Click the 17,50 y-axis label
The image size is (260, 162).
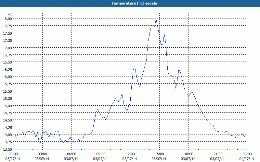click(x=7, y=33)
